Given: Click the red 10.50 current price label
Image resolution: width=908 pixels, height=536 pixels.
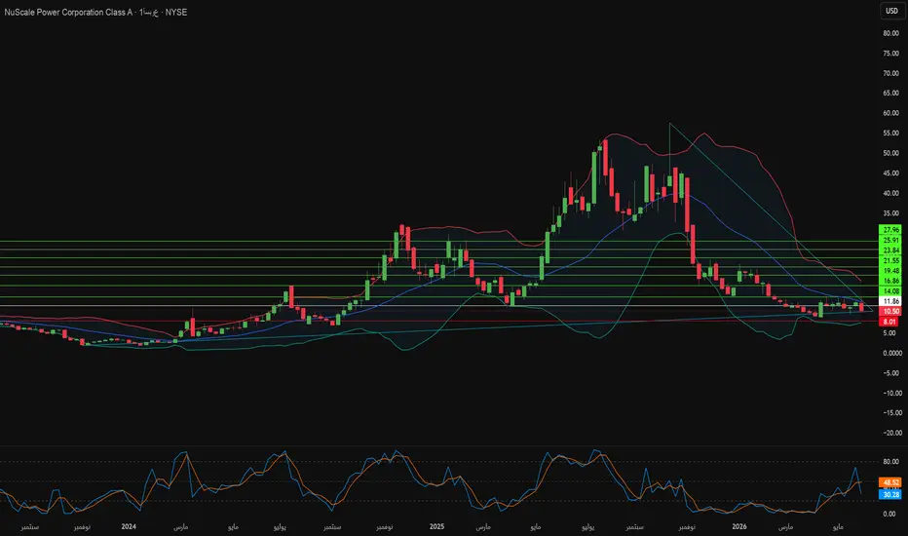Looking at the screenshot, I should pyautogui.click(x=890, y=311).
